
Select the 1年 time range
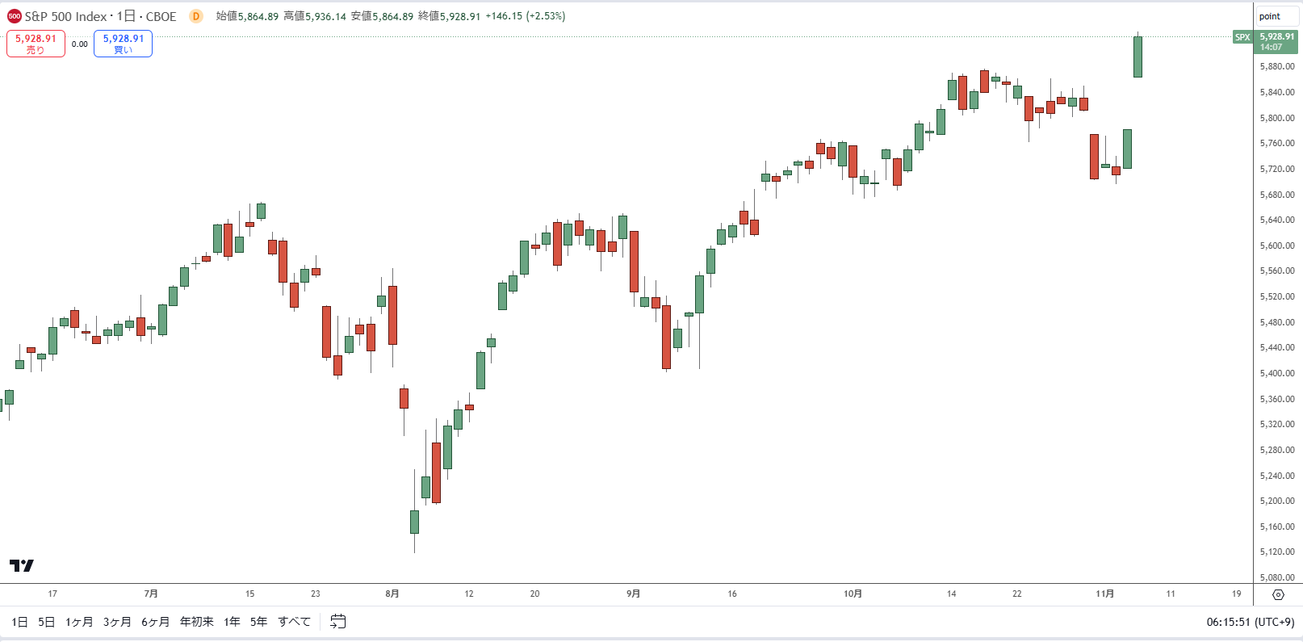point(233,622)
